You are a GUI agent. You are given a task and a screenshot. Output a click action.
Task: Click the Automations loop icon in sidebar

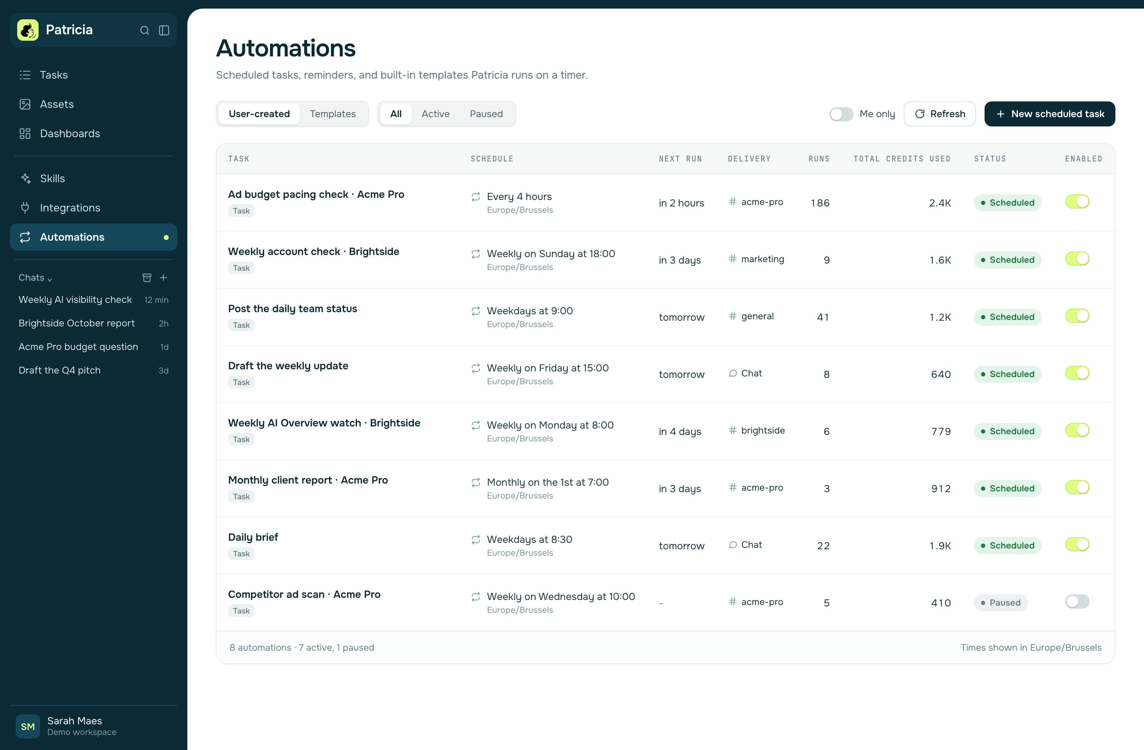pyautogui.click(x=25, y=237)
